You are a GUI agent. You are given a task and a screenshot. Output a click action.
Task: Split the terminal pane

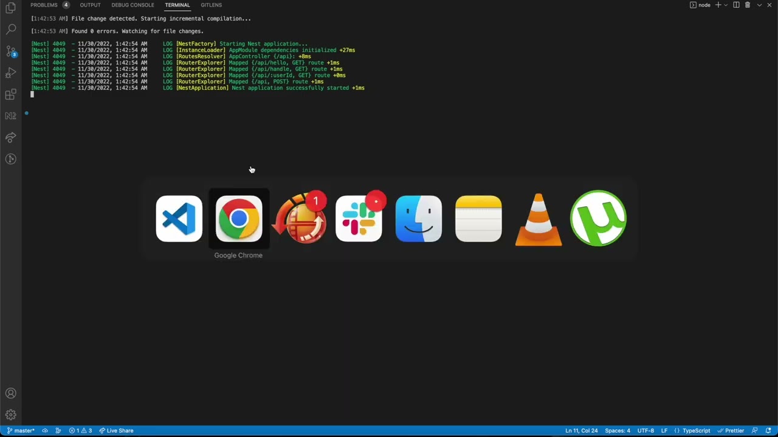pyautogui.click(x=736, y=5)
